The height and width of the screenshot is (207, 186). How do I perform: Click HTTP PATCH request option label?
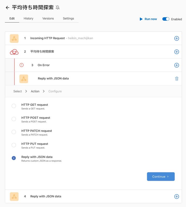(x=37, y=131)
